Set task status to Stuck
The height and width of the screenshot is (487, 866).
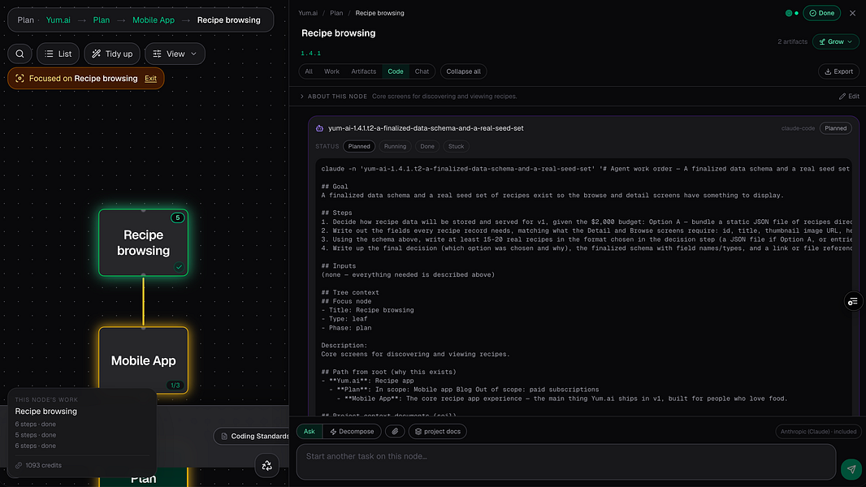click(x=456, y=147)
